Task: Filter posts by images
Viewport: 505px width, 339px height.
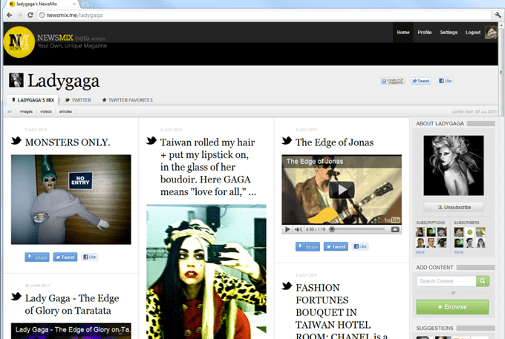Action: pos(26,111)
